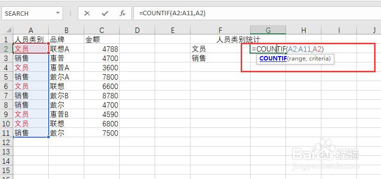
Task: Select column C header
Action: tap(101, 30)
